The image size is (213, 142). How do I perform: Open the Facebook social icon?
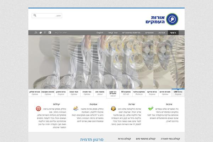click(x=50, y=33)
